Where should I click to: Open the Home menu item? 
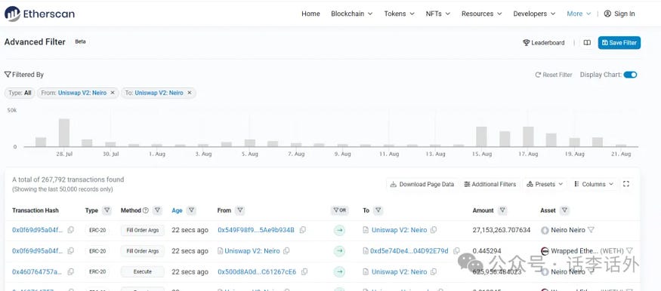click(x=310, y=14)
